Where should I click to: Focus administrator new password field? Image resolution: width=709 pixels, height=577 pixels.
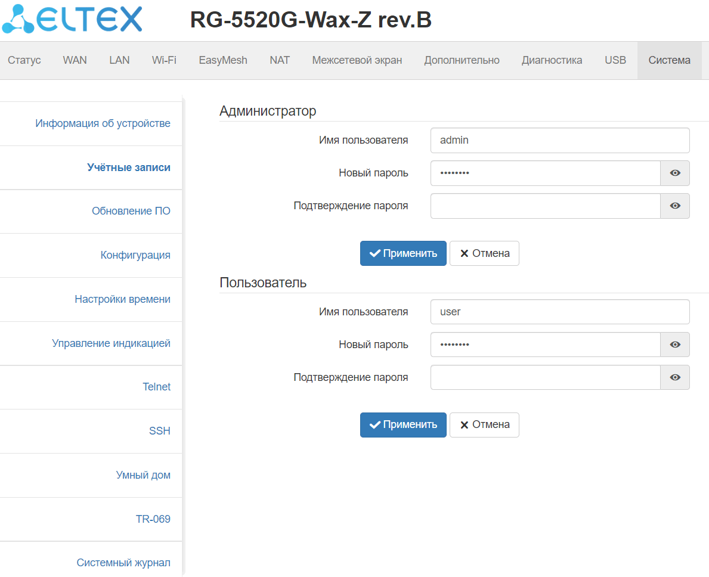pyautogui.click(x=545, y=173)
